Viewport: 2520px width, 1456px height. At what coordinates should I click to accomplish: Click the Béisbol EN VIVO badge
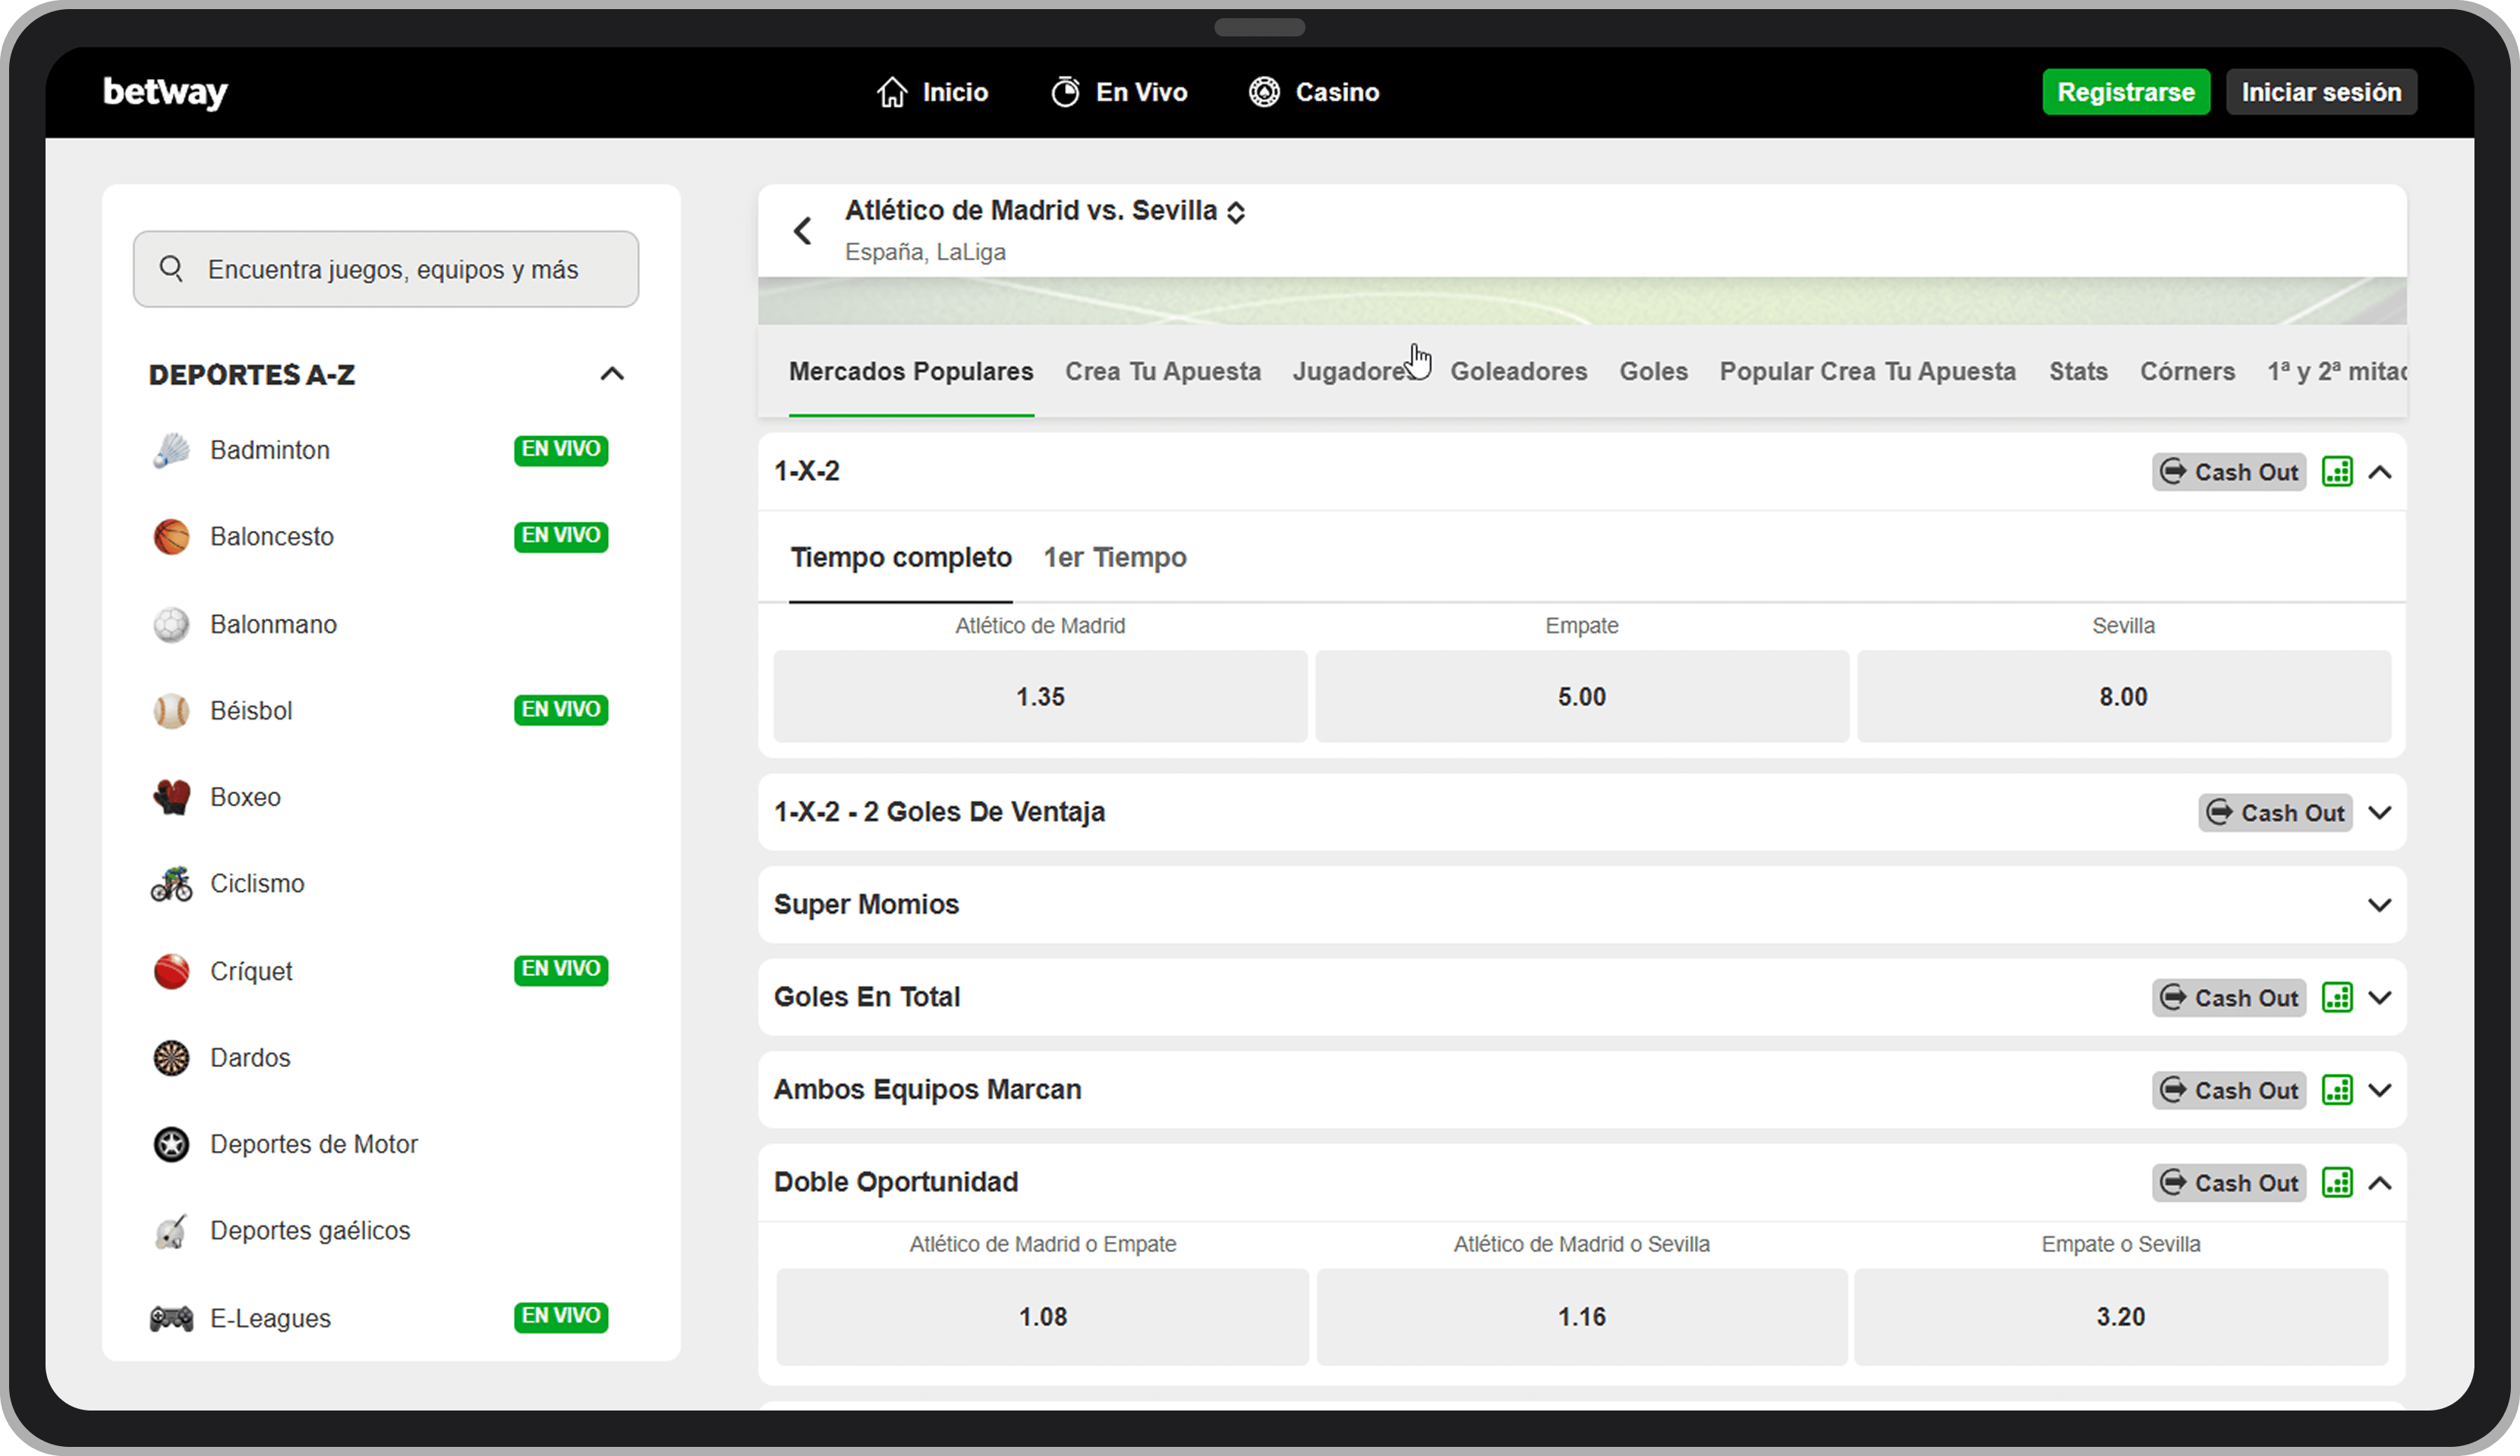[x=561, y=710]
